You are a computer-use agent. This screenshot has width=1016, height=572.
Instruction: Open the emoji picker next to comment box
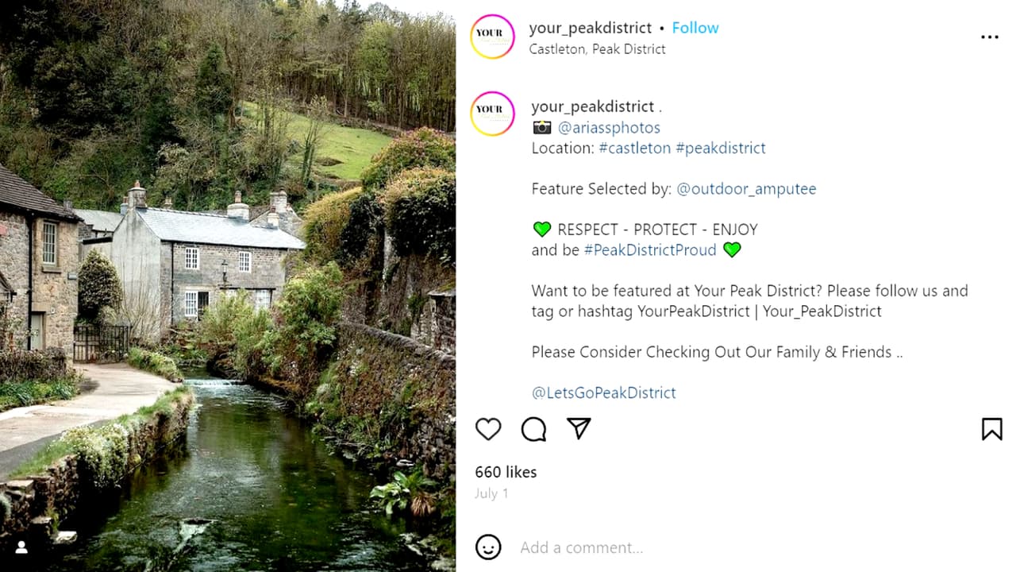tap(488, 547)
